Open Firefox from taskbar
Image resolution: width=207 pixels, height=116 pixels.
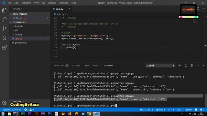[x=70, y=114]
